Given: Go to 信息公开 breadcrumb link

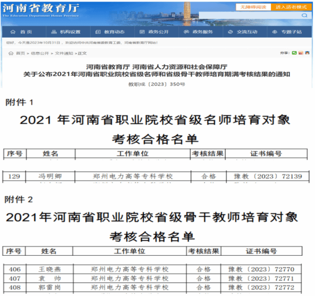Looking at the screenshot, I should click(40, 53).
